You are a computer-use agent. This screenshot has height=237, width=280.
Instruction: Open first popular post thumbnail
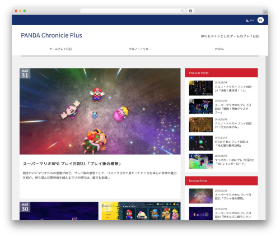200,88
